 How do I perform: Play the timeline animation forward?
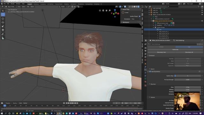tap(73, 103)
